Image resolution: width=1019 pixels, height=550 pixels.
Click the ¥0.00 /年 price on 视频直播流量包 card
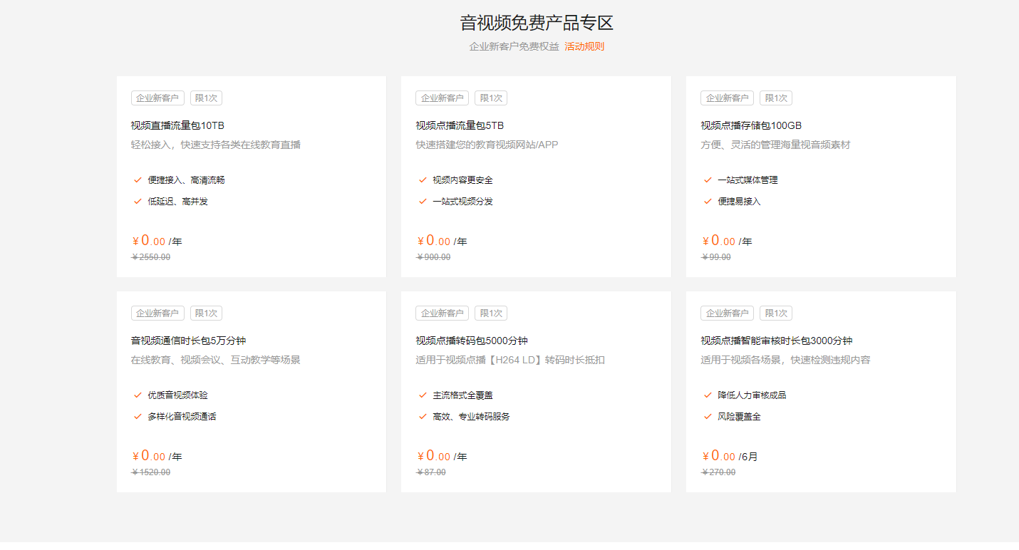pyautogui.click(x=157, y=241)
